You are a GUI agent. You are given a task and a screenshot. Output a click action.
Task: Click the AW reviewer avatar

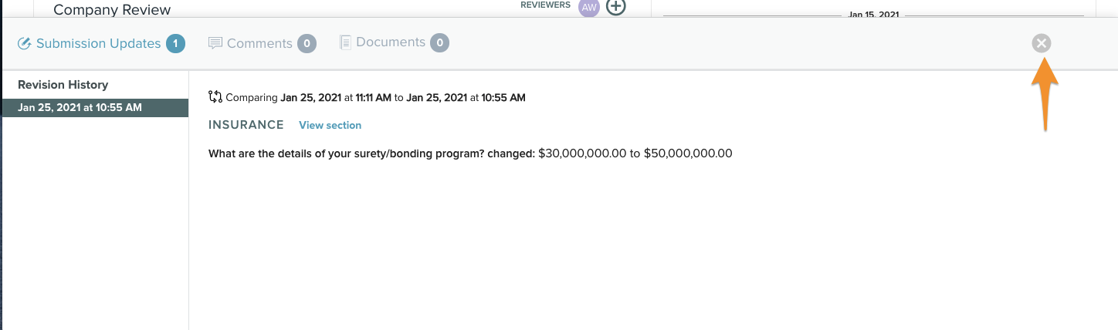(588, 7)
